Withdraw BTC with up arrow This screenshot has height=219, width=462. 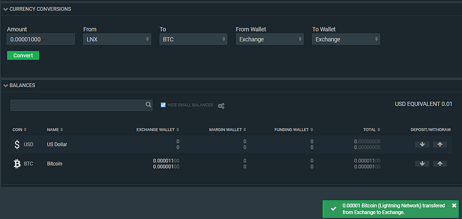point(440,164)
